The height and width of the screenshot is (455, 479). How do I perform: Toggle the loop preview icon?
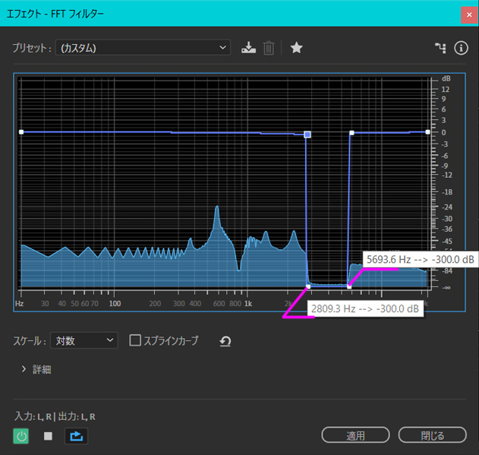pos(75,436)
